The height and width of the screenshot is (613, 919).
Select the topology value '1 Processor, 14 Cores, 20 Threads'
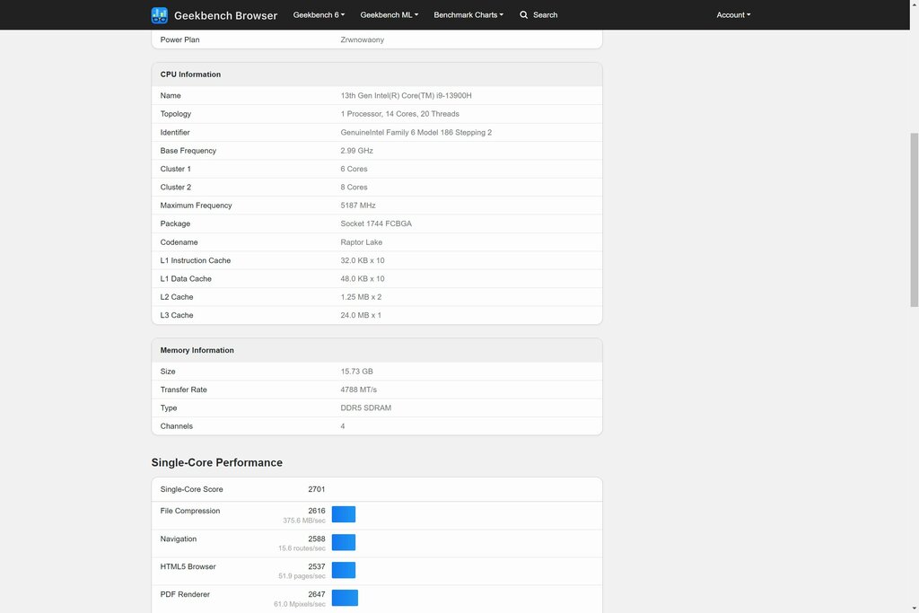coord(399,114)
